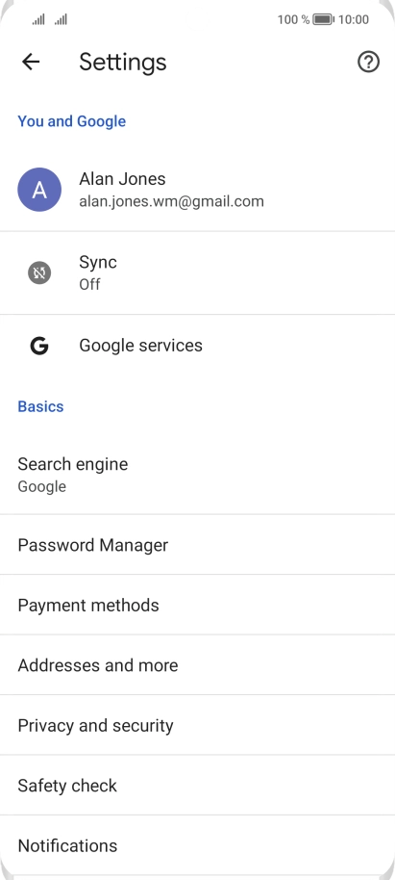This screenshot has height=880, width=395.
Task: Open Search engine setting
Action: [x=197, y=475]
